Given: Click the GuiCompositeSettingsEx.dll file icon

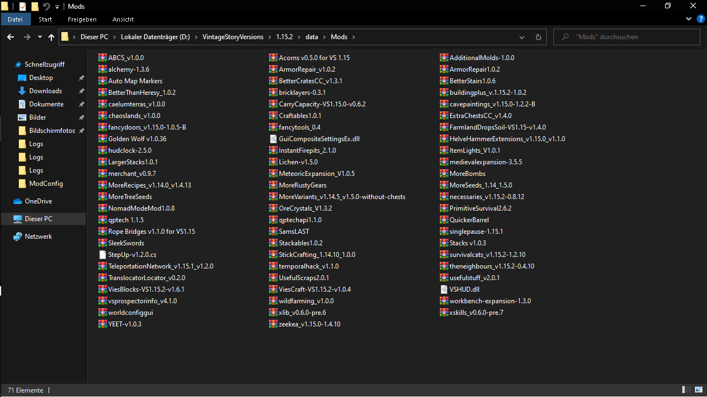Looking at the screenshot, I should [273, 139].
